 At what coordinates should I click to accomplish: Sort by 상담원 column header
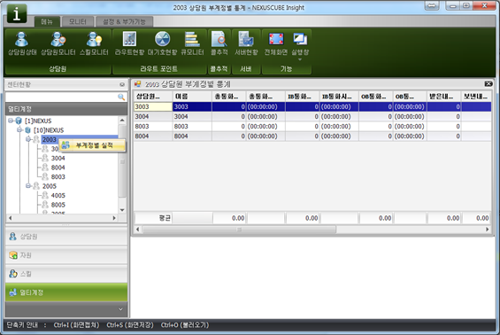pyautogui.click(x=153, y=97)
